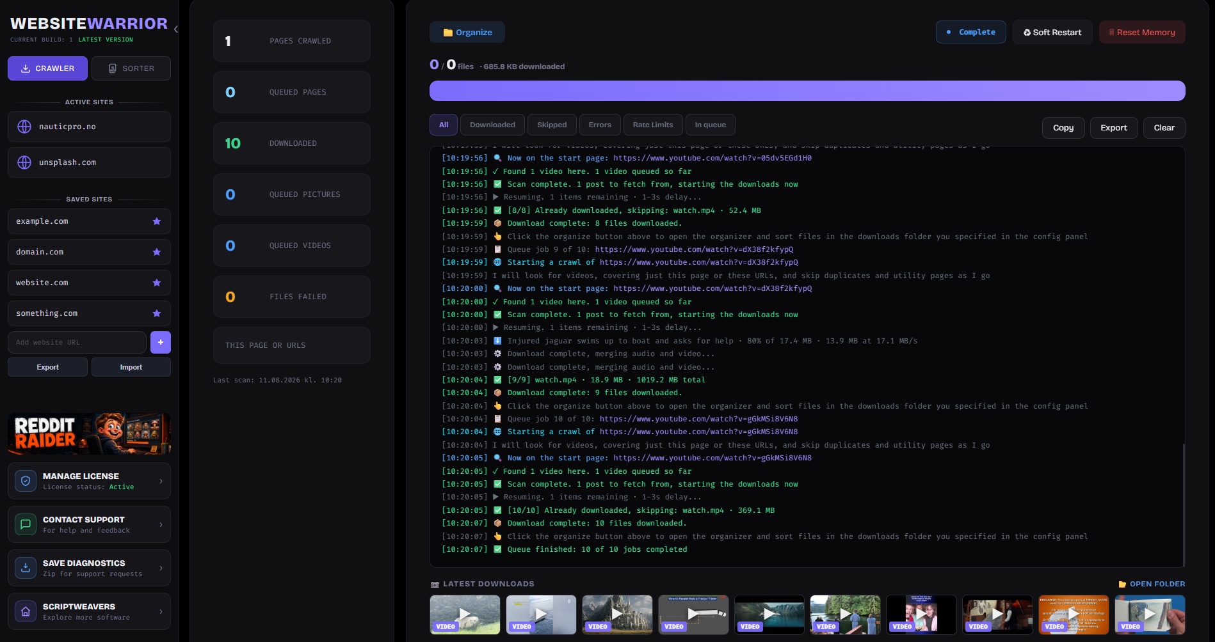The width and height of the screenshot is (1215, 642).
Task: Click the Injured jaguar log line
Action: click(x=679, y=341)
